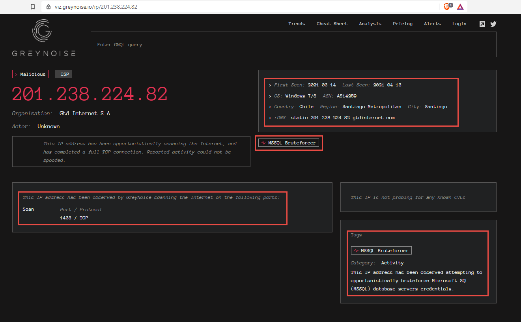Click the Scan row label
Image resolution: width=521 pixels, height=322 pixels.
click(x=28, y=209)
